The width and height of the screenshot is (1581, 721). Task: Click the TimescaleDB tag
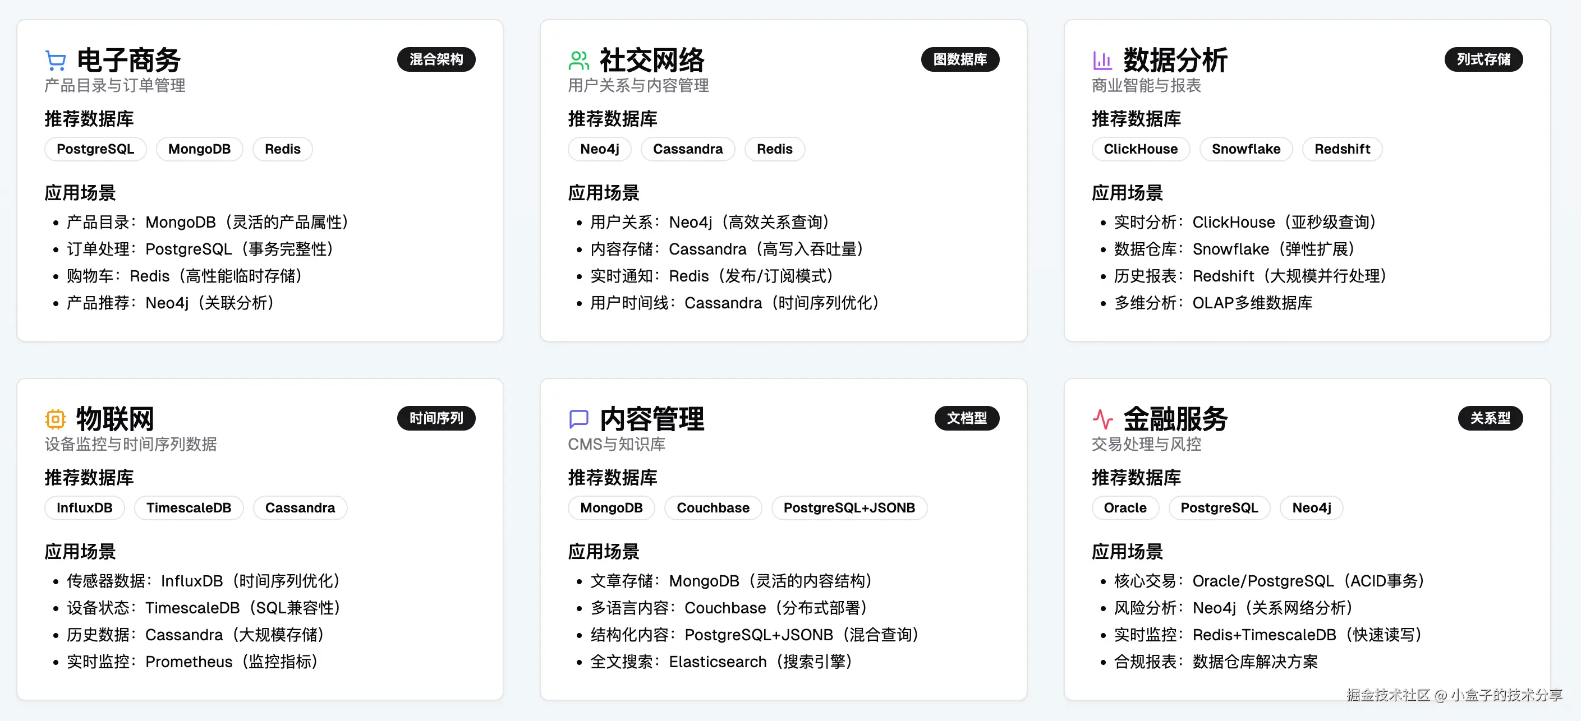tap(189, 507)
